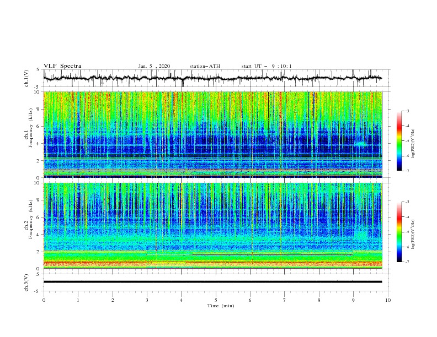Click the "VLF Spectra" title text
Screen dimensions: 437x337
[62, 66]
